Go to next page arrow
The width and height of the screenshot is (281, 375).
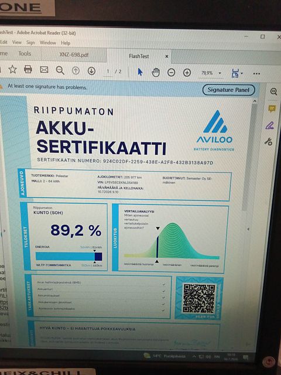(91, 71)
